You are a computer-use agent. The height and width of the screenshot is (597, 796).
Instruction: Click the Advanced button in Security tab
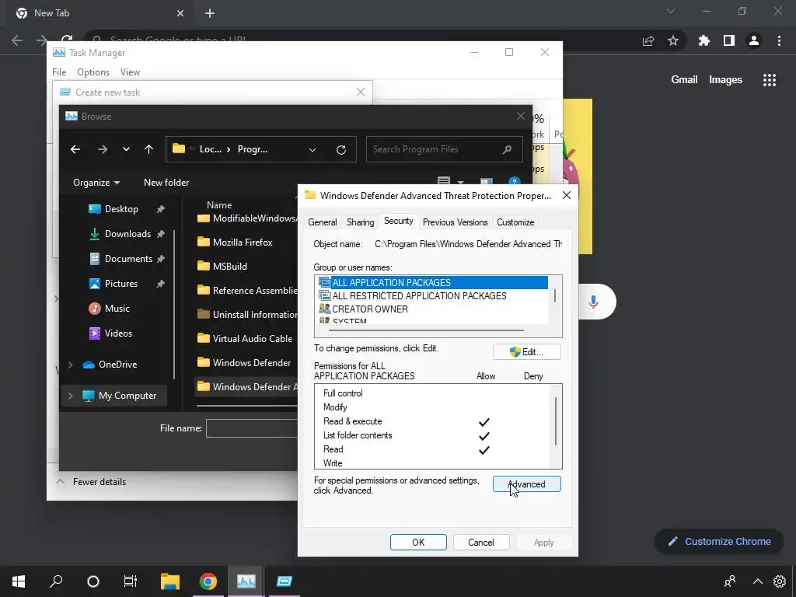pos(527,484)
